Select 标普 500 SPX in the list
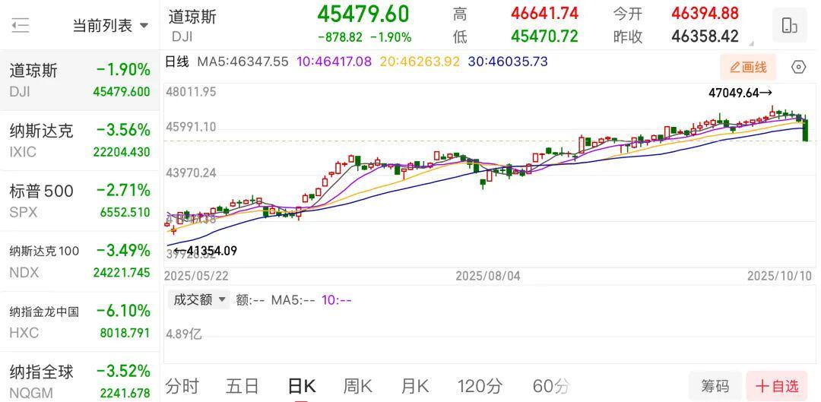 tap(79, 201)
